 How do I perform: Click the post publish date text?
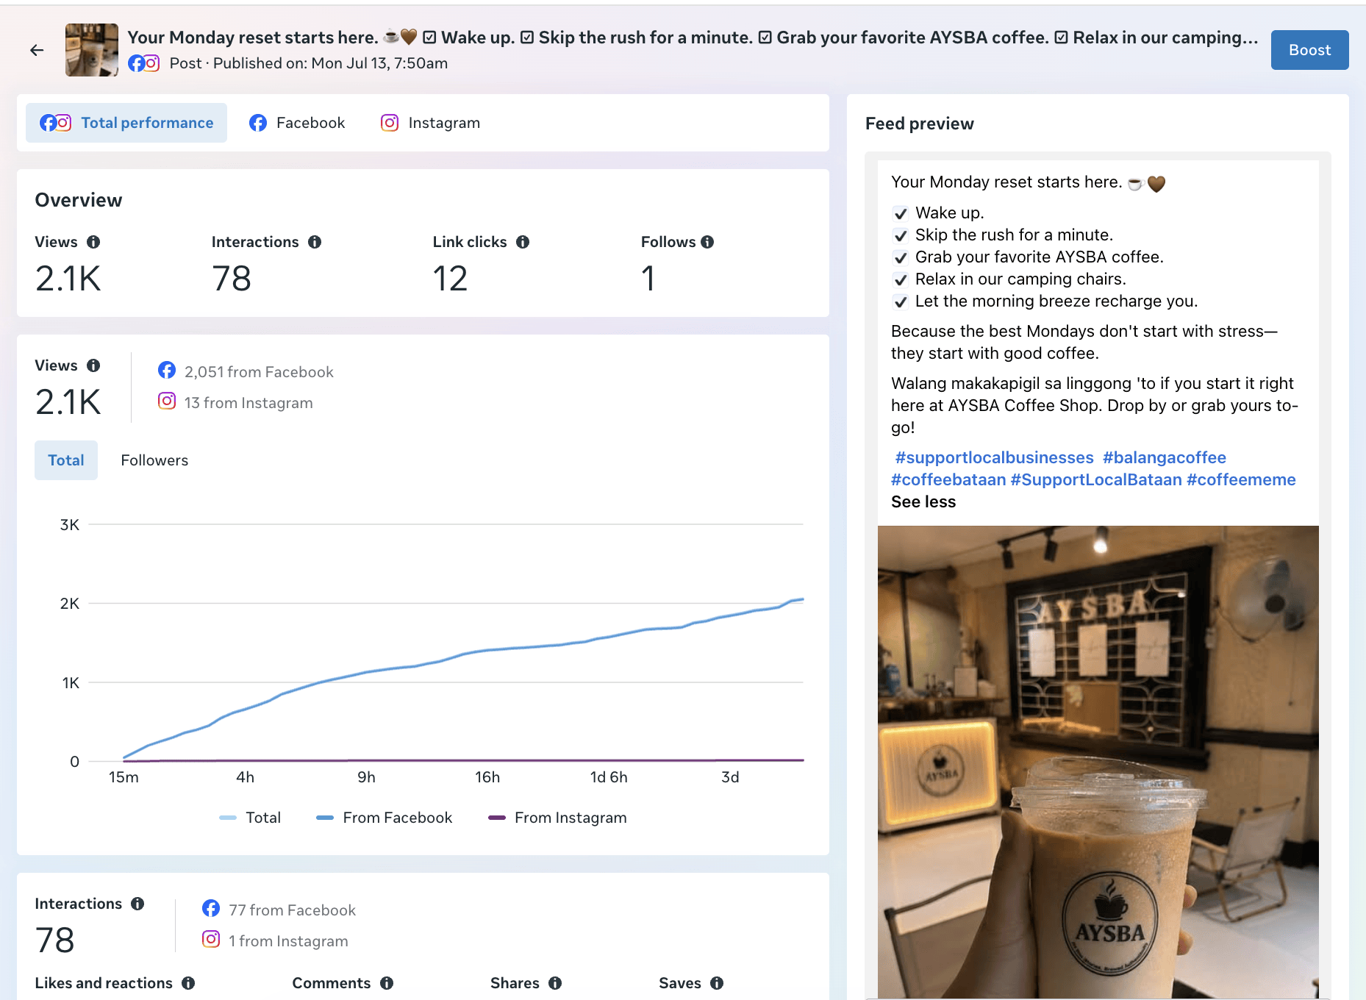pyautogui.click(x=330, y=63)
